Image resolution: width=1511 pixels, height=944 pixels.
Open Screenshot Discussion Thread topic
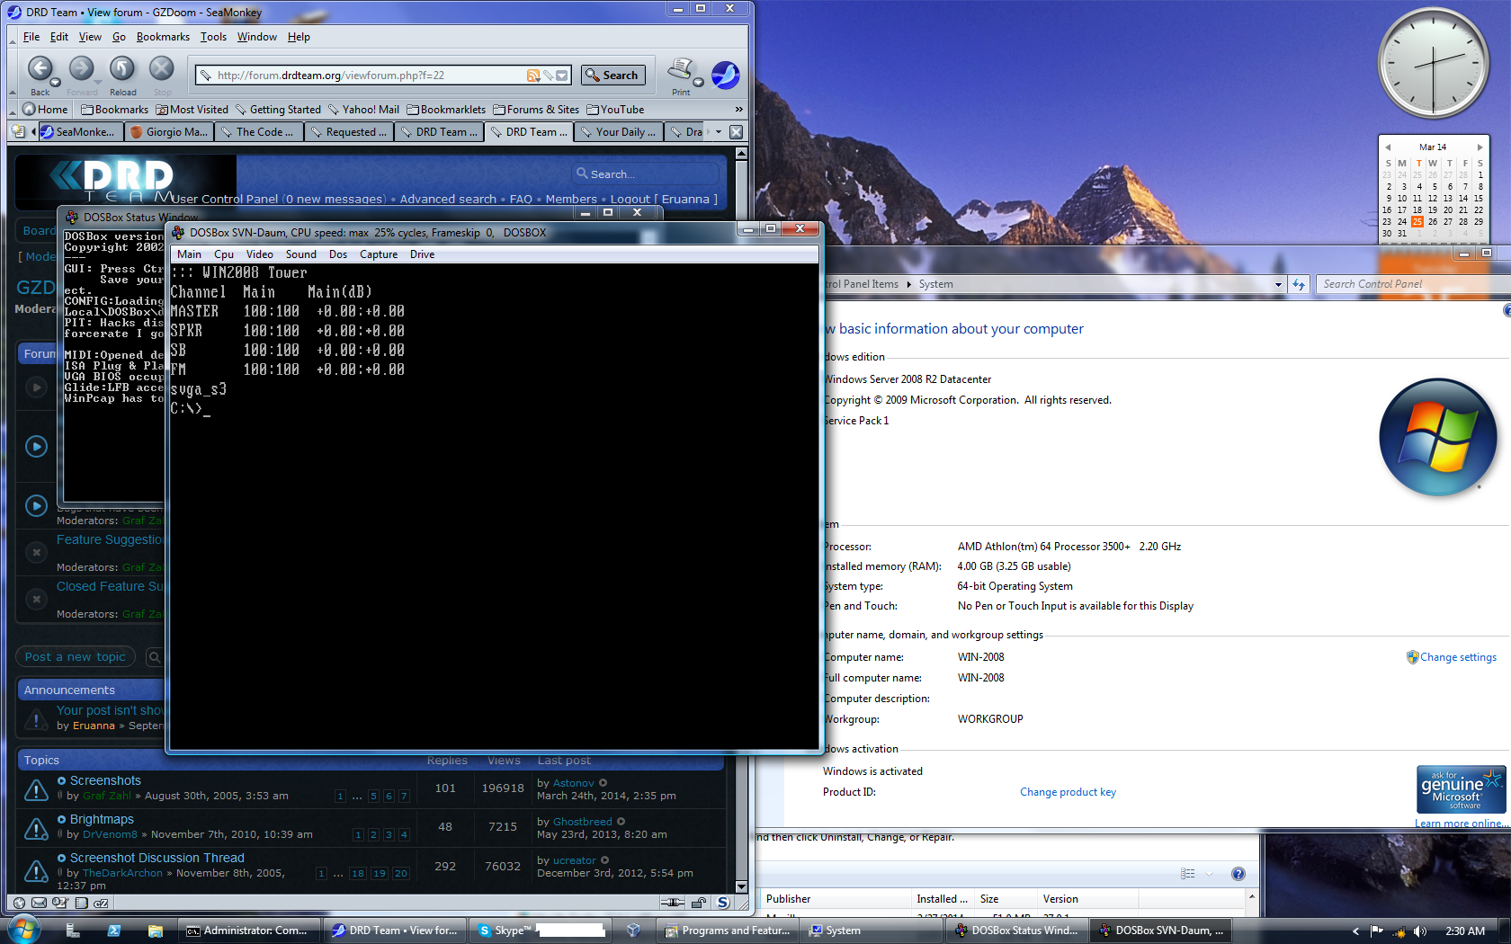[157, 858]
